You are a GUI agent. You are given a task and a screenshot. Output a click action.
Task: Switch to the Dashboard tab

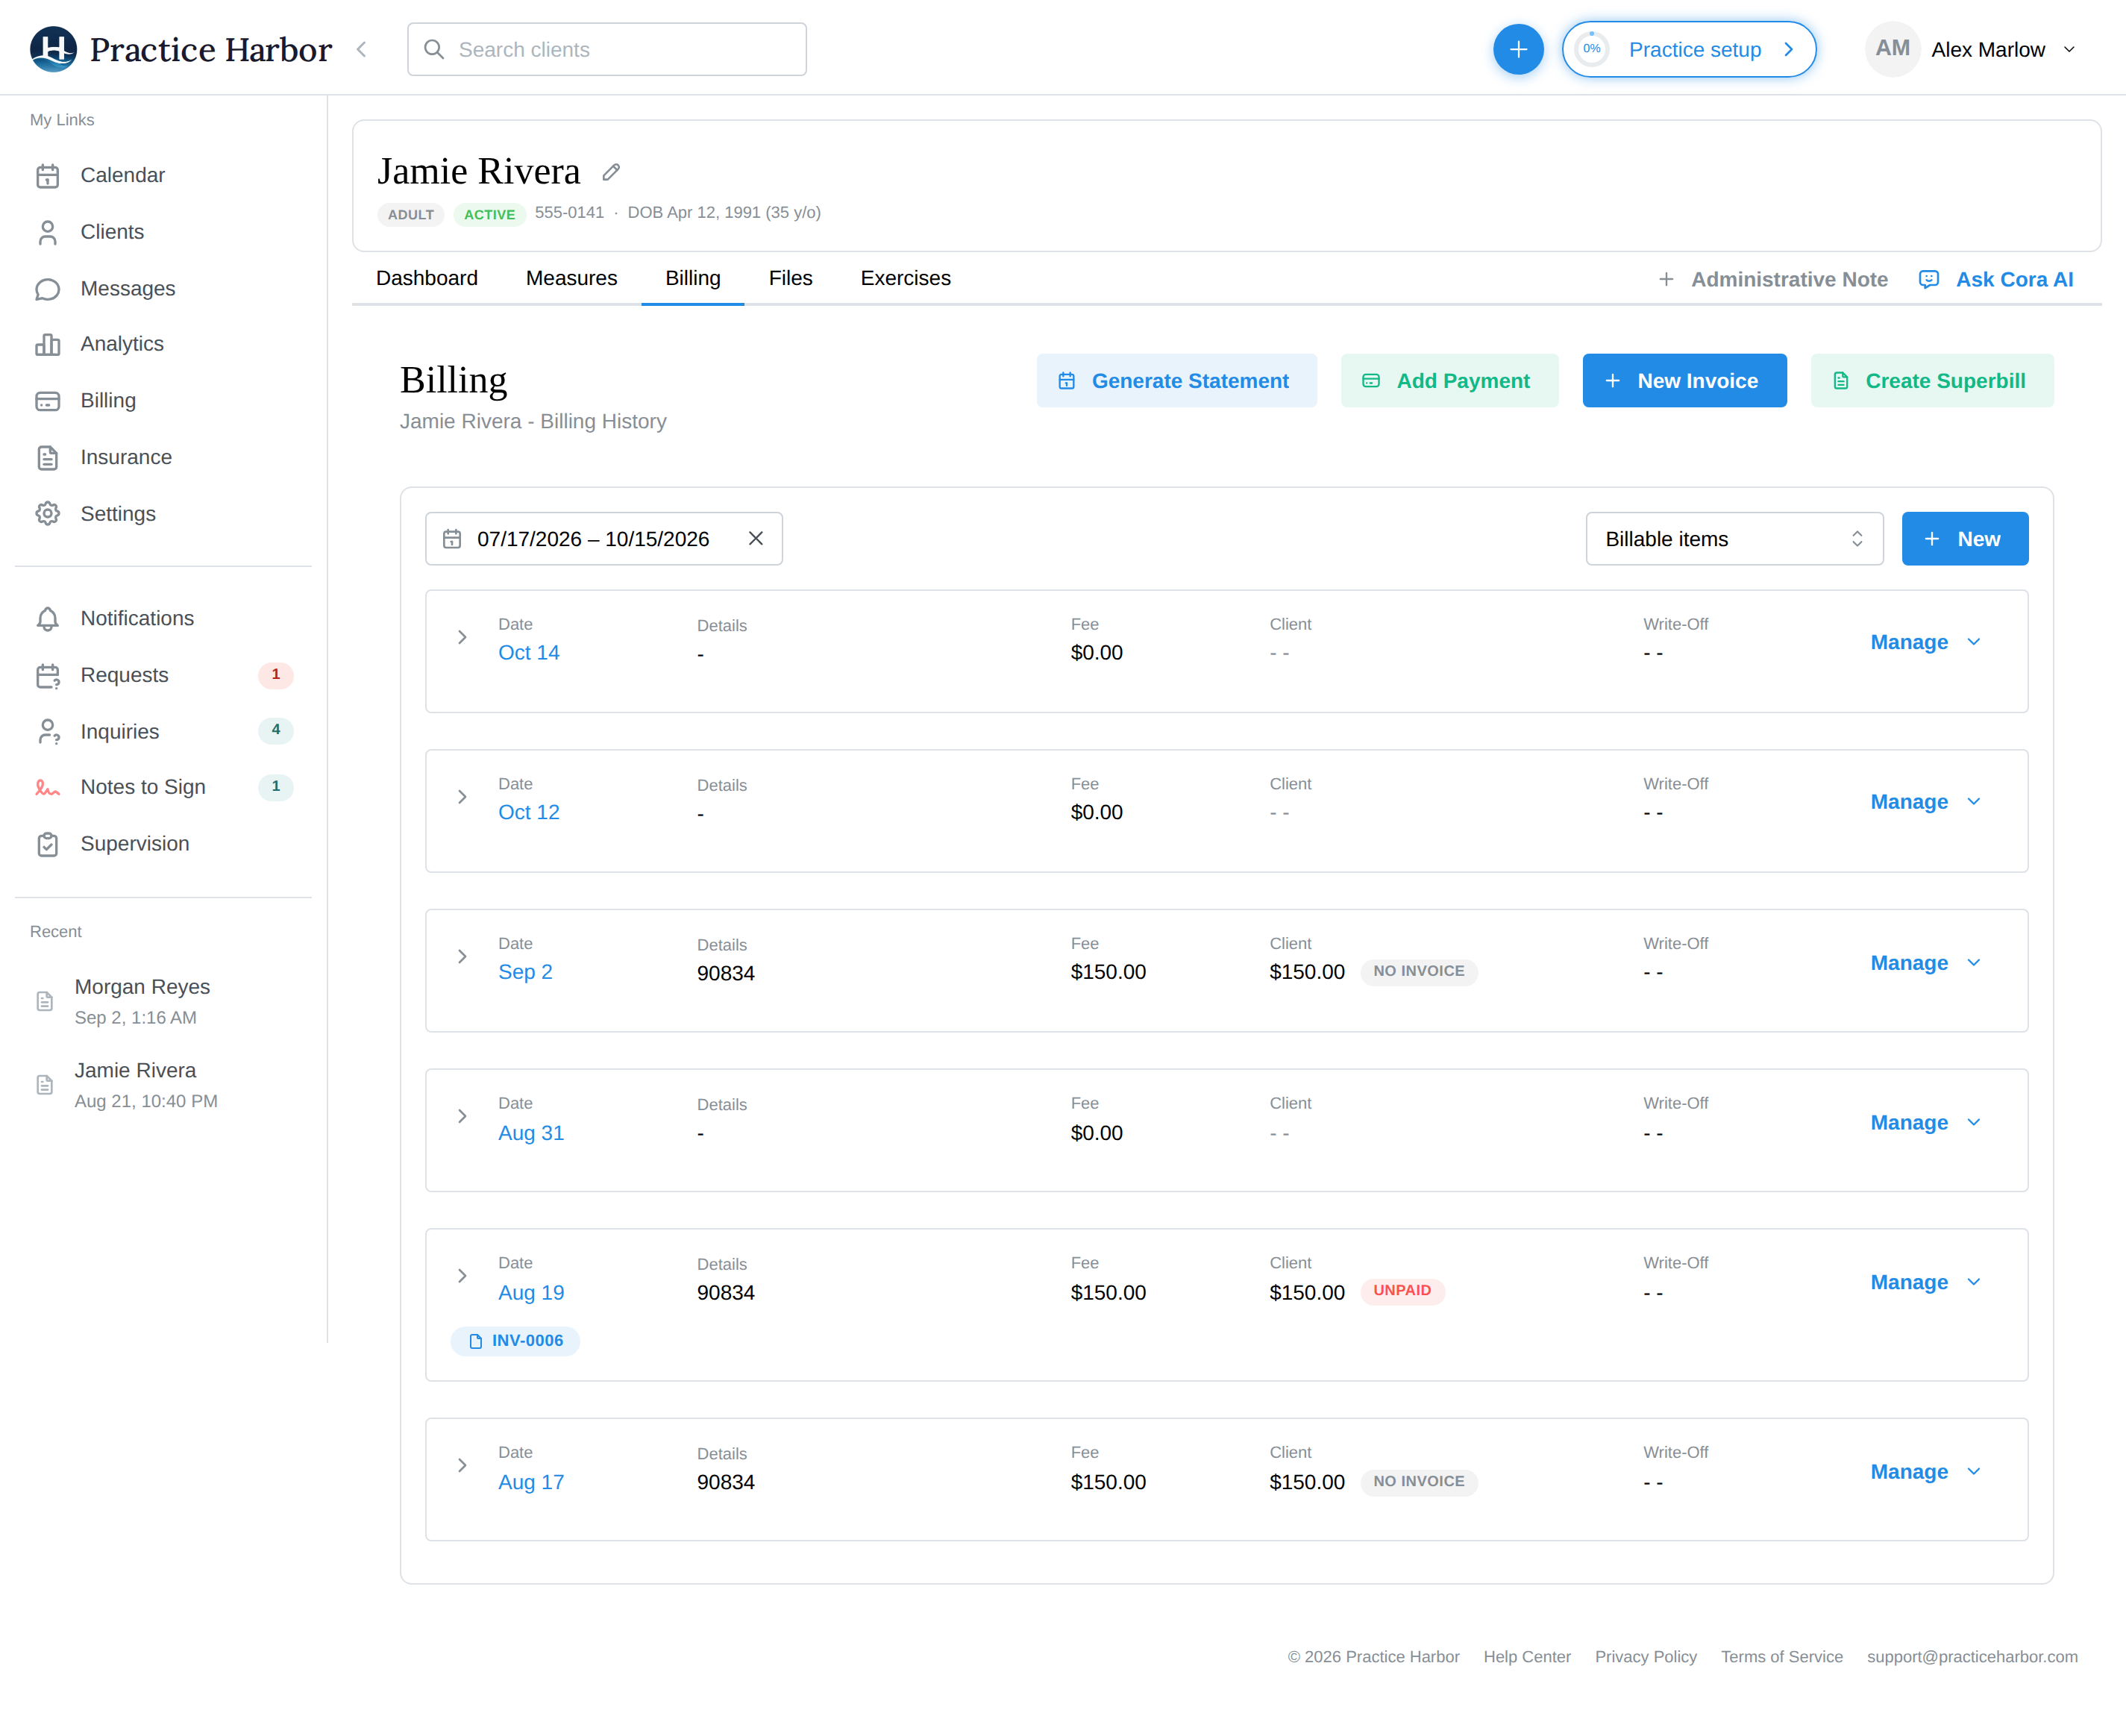point(427,278)
